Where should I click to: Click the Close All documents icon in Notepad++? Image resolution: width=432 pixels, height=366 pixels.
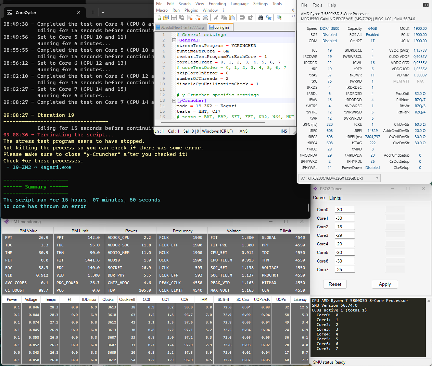click(x=198, y=17)
